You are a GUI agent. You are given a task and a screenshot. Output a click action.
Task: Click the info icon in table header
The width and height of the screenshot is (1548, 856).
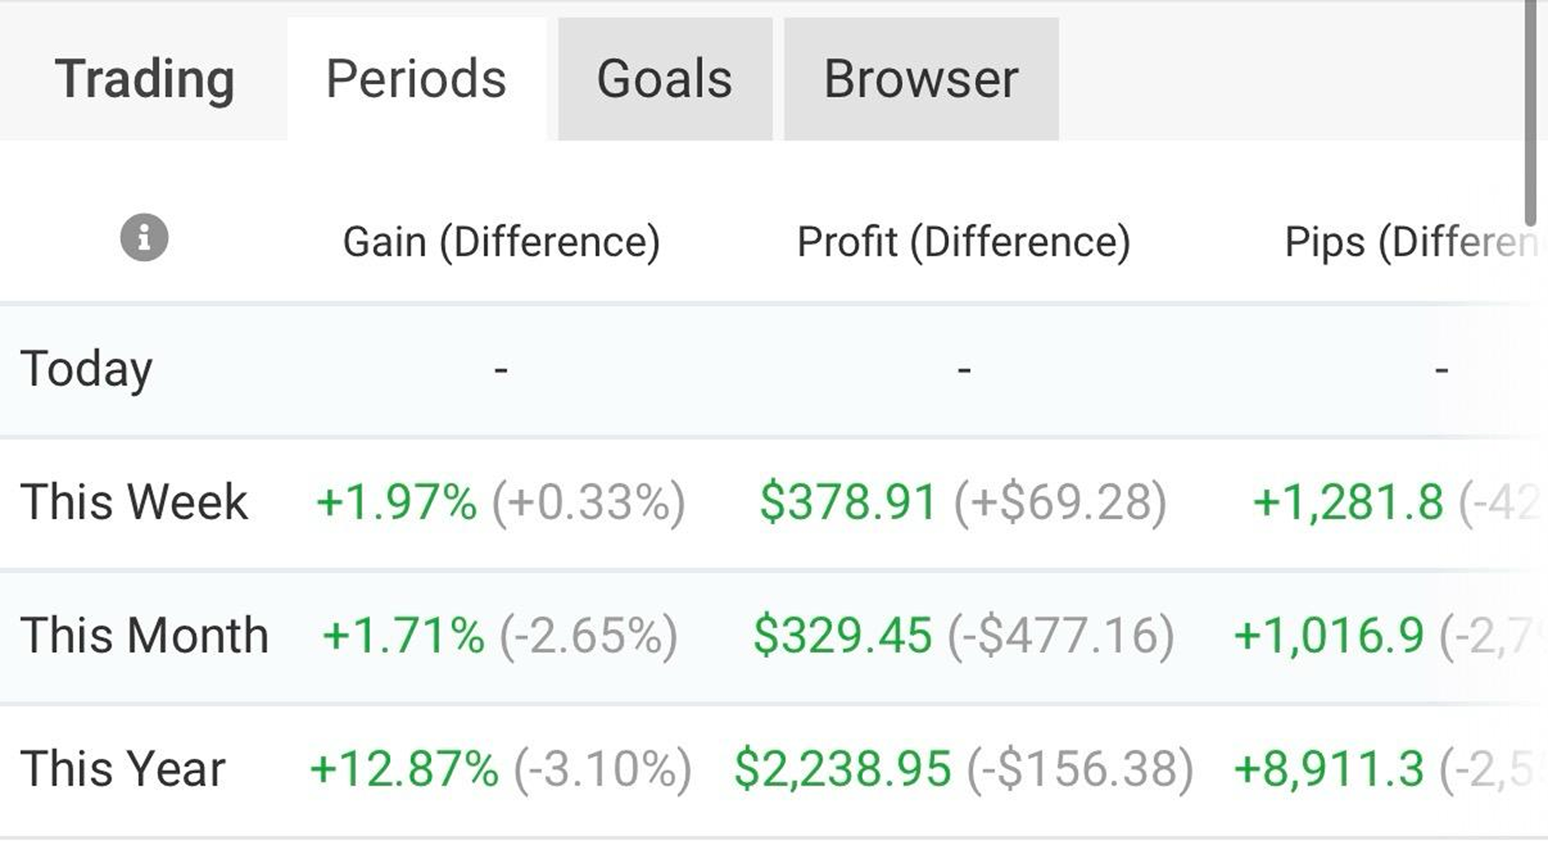[x=144, y=237]
